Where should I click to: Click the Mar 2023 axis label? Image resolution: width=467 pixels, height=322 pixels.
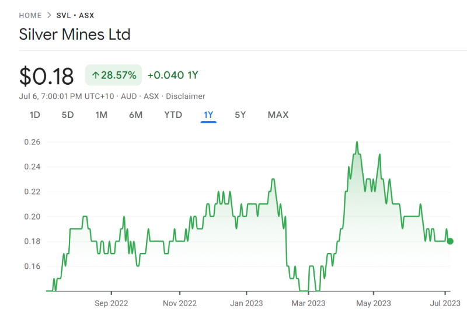tap(308, 303)
